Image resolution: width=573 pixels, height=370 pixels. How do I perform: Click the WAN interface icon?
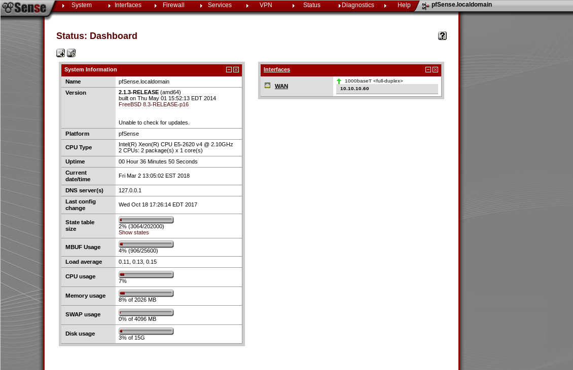[268, 86]
